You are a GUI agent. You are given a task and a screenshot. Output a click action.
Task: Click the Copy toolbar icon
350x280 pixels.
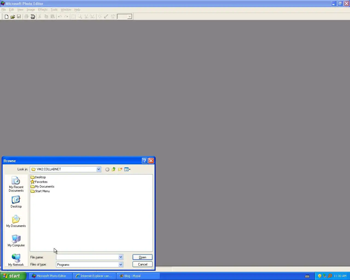pyautogui.click(x=46, y=17)
